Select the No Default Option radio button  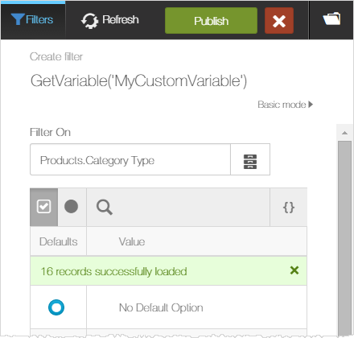[56, 307]
